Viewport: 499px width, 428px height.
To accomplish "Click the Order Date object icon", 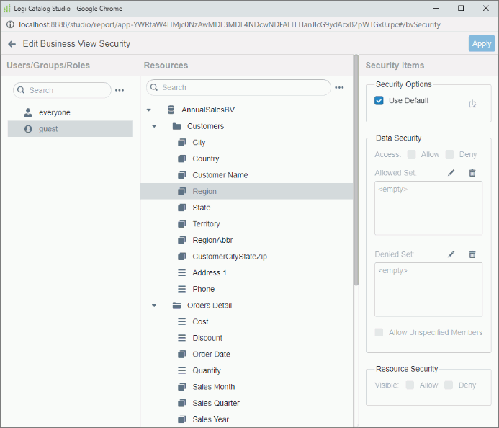I will (181, 354).
